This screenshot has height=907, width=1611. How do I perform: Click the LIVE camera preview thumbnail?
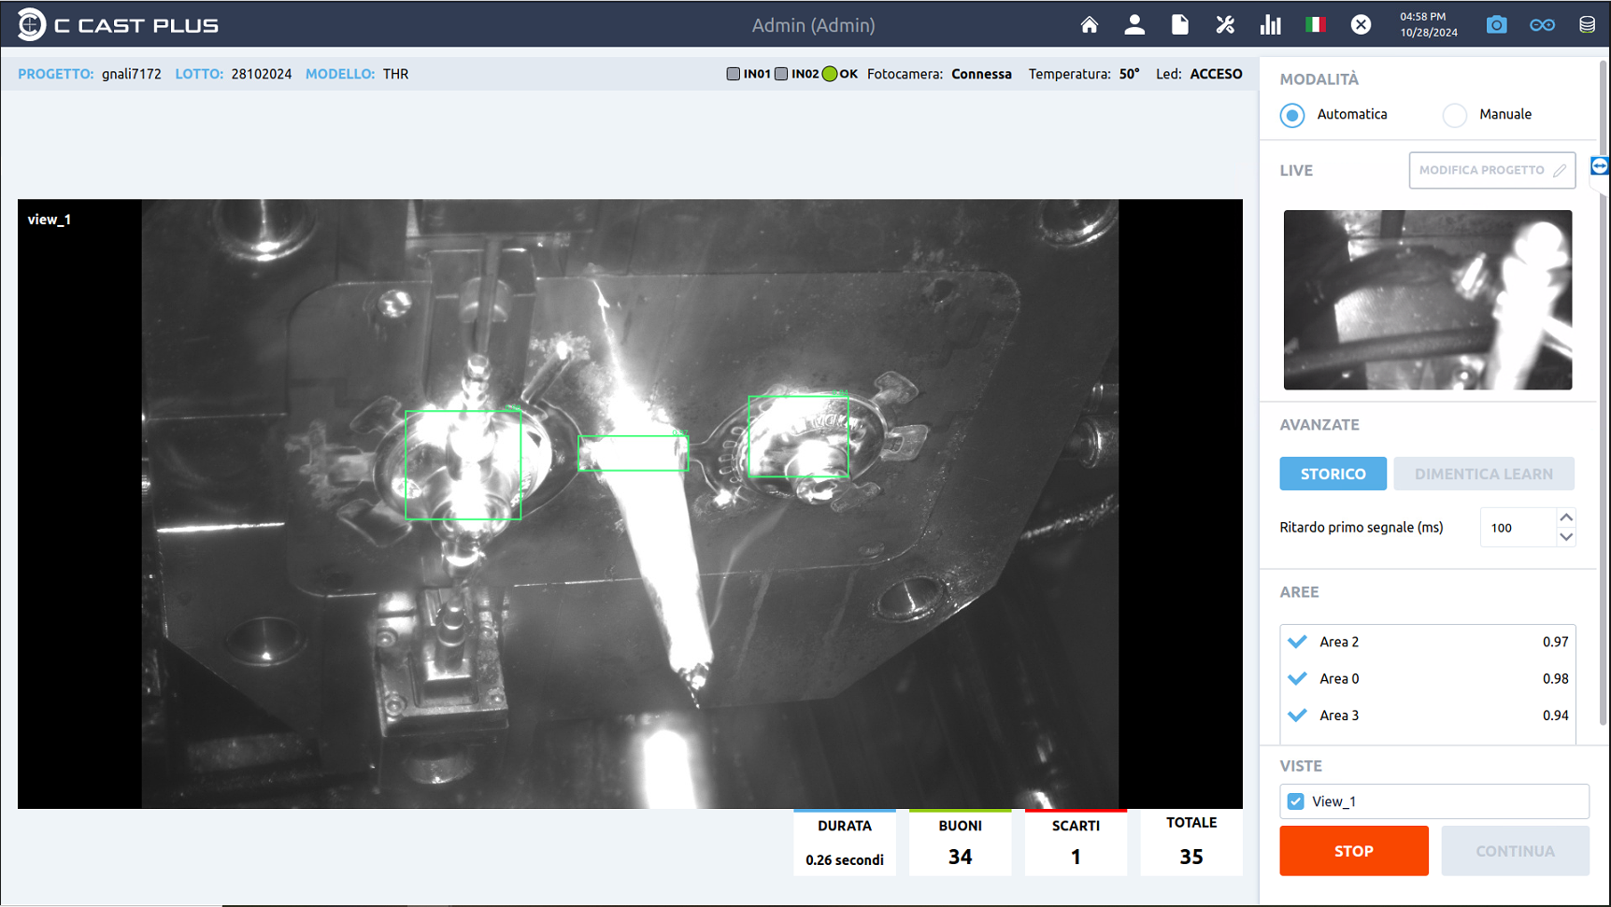pos(1428,300)
